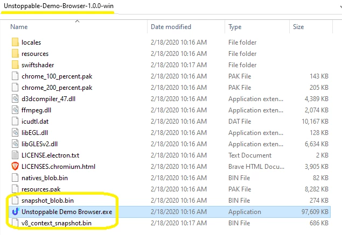Click the LICENSE.electron.txt document icon
This screenshot has height=235, width=342.
[15, 155]
